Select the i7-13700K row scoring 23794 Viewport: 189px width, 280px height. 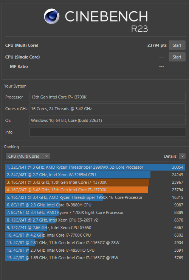tap(95, 190)
